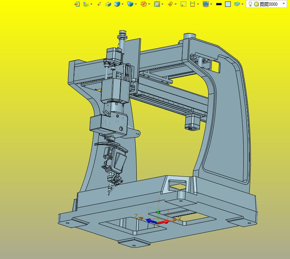Click the wireframe box view icon
290x259 pixels.
108,4
